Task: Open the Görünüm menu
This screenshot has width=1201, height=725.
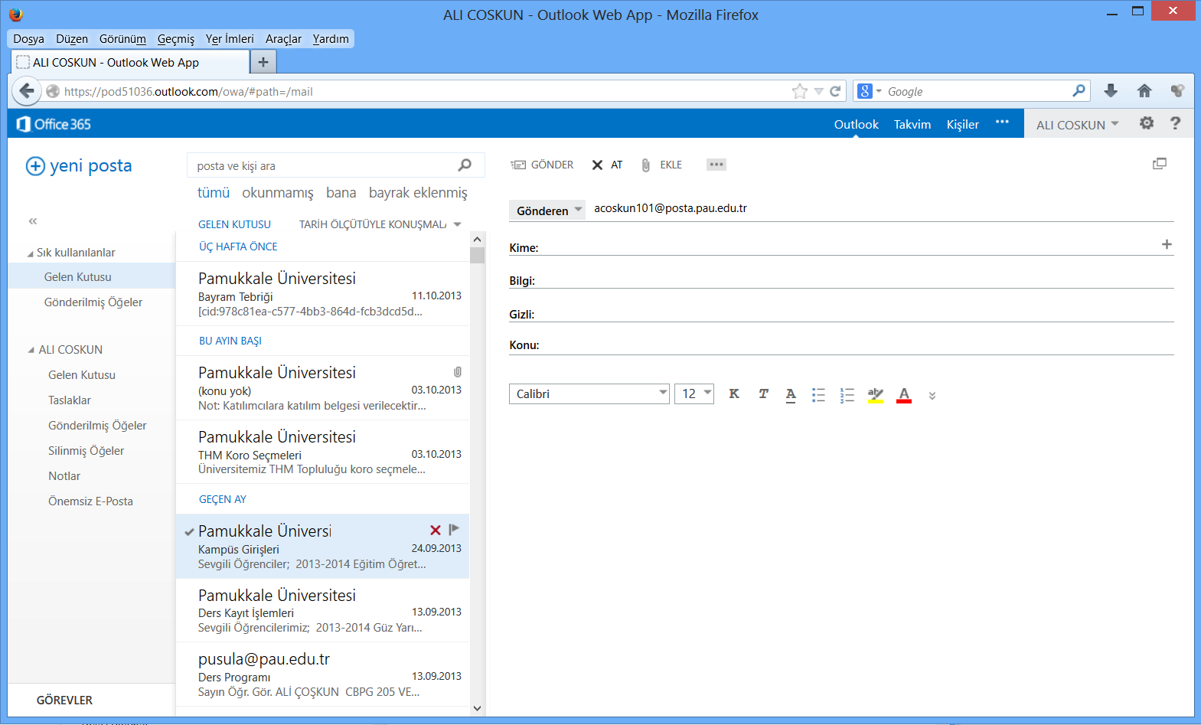Action: pyautogui.click(x=122, y=39)
